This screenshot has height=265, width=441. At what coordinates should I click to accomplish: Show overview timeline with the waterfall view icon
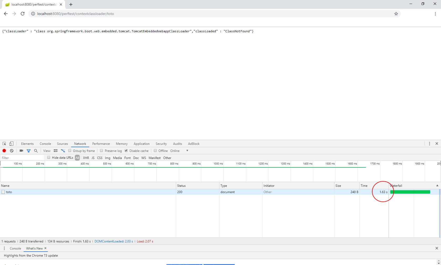(63, 151)
